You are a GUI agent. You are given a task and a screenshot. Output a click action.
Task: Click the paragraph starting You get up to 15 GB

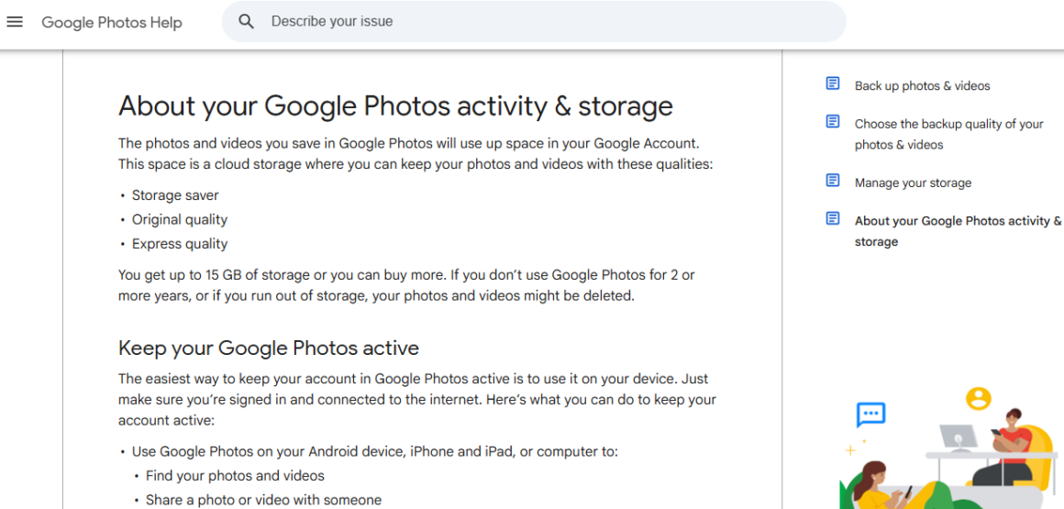pyautogui.click(x=406, y=286)
